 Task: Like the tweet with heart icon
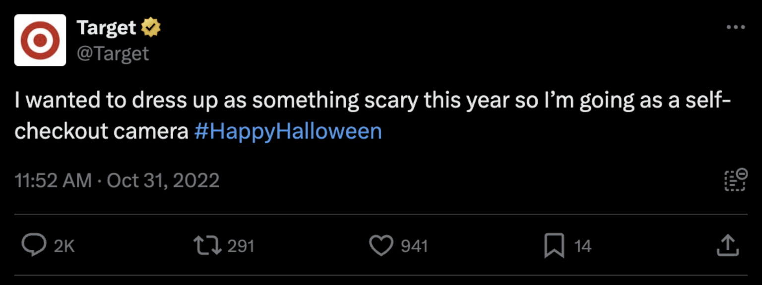(381, 246)
